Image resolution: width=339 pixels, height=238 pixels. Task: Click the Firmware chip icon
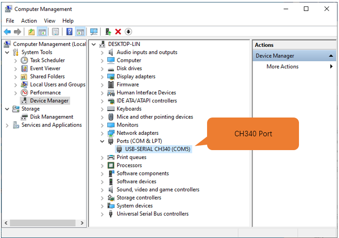point(111,84)
